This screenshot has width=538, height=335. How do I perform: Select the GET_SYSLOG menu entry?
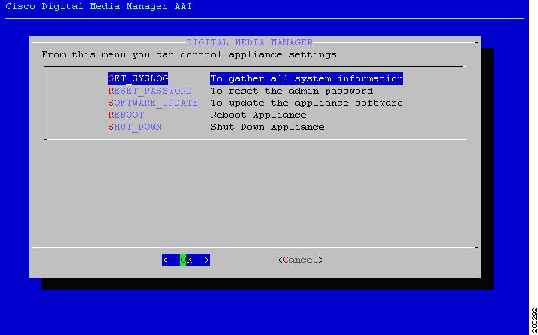[138, 78]
